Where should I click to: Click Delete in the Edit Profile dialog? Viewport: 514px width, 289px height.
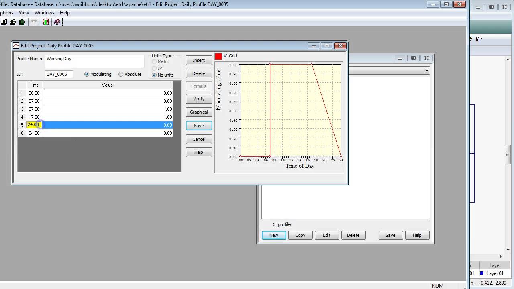pos(199,73)
